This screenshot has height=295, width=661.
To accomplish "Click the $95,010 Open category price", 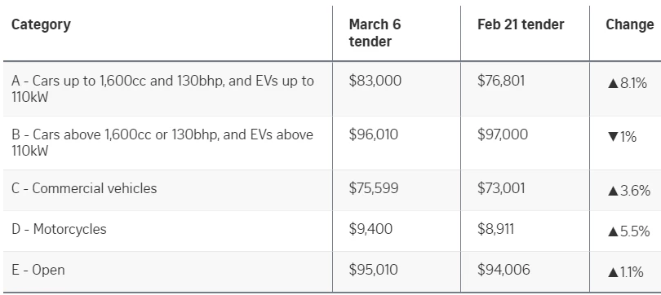I will tap(373, 269).
